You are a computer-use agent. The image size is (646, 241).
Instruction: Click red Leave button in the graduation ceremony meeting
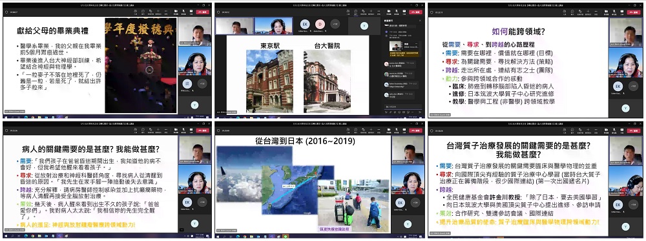(x=203, y=12)
